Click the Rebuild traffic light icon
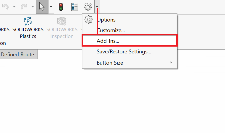 pyautogui.click(x=61, y=7)
